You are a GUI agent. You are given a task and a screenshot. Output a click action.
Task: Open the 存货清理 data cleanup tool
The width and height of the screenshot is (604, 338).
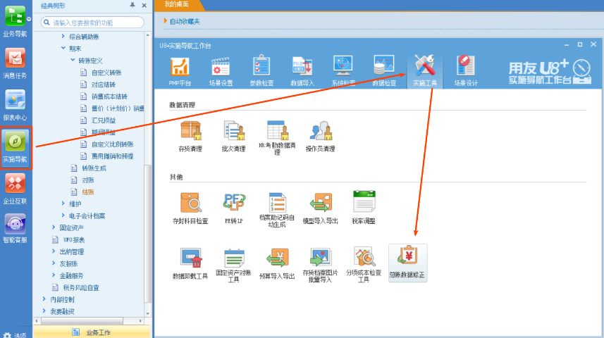190,135
